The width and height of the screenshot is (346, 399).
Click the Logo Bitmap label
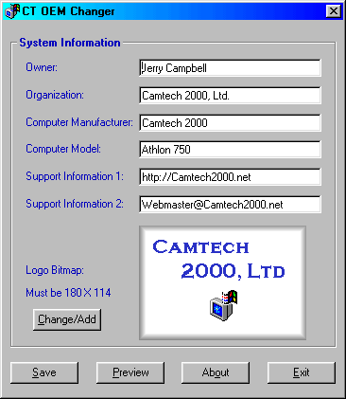pos(55,270)
